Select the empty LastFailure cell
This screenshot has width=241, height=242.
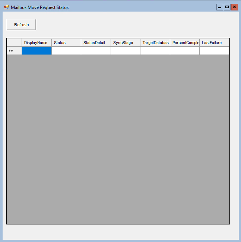(x=215, y=51)
